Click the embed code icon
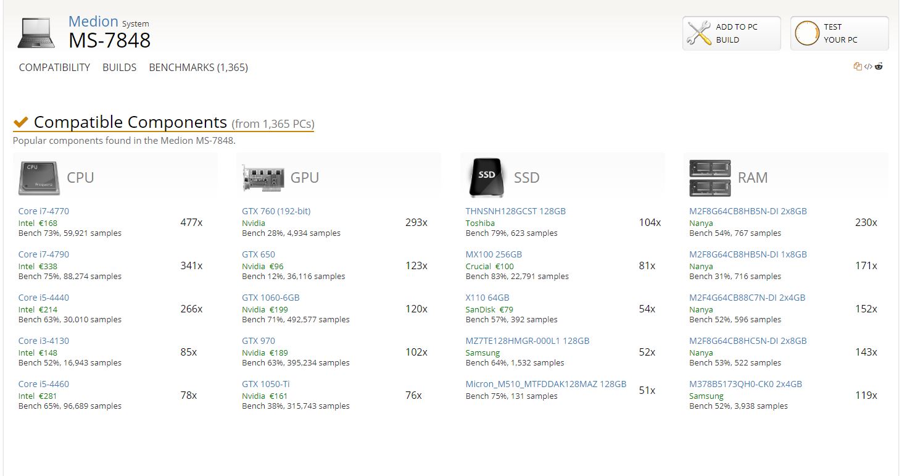The height and width of the screenshot is (476, 915). click(868, 67)
